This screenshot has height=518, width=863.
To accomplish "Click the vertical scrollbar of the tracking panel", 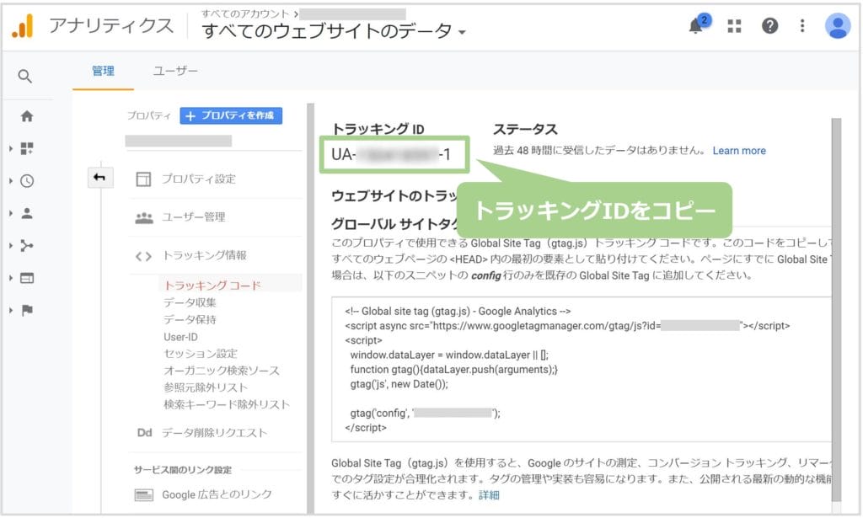I will coord(836,308).
